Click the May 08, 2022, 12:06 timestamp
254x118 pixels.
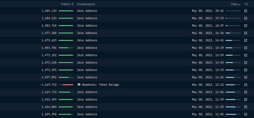click(208, 92)
